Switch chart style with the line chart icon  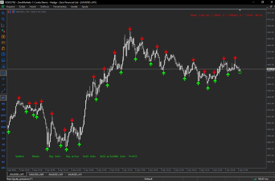(4, 25)
